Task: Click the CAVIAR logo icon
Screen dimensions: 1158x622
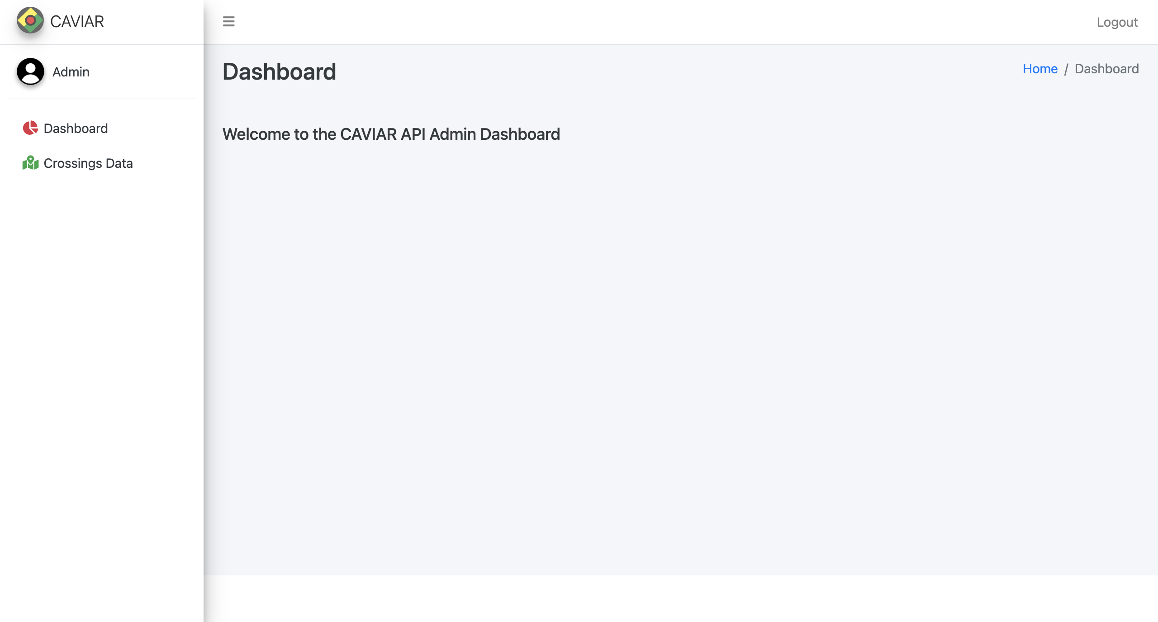Action: pos(30,21)
